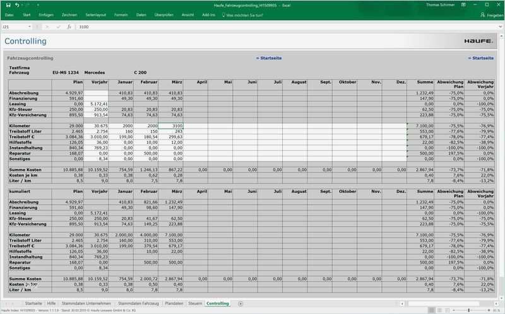This screenshot has width=505, height=314.
Task: Open the Add-Ins ribbon tab
Action: [209, 15]
